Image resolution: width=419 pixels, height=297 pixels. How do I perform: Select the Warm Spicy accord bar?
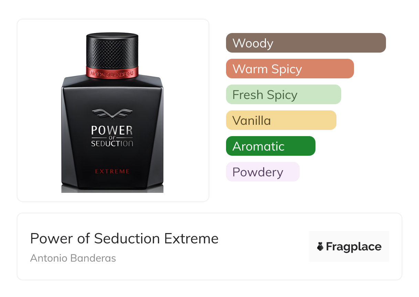tap(290, 69)
